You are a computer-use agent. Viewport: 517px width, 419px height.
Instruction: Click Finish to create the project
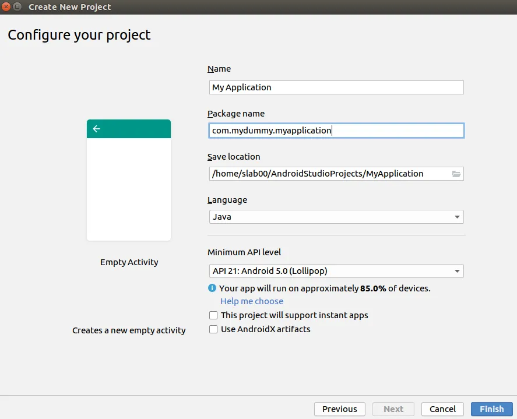point(491,409)
